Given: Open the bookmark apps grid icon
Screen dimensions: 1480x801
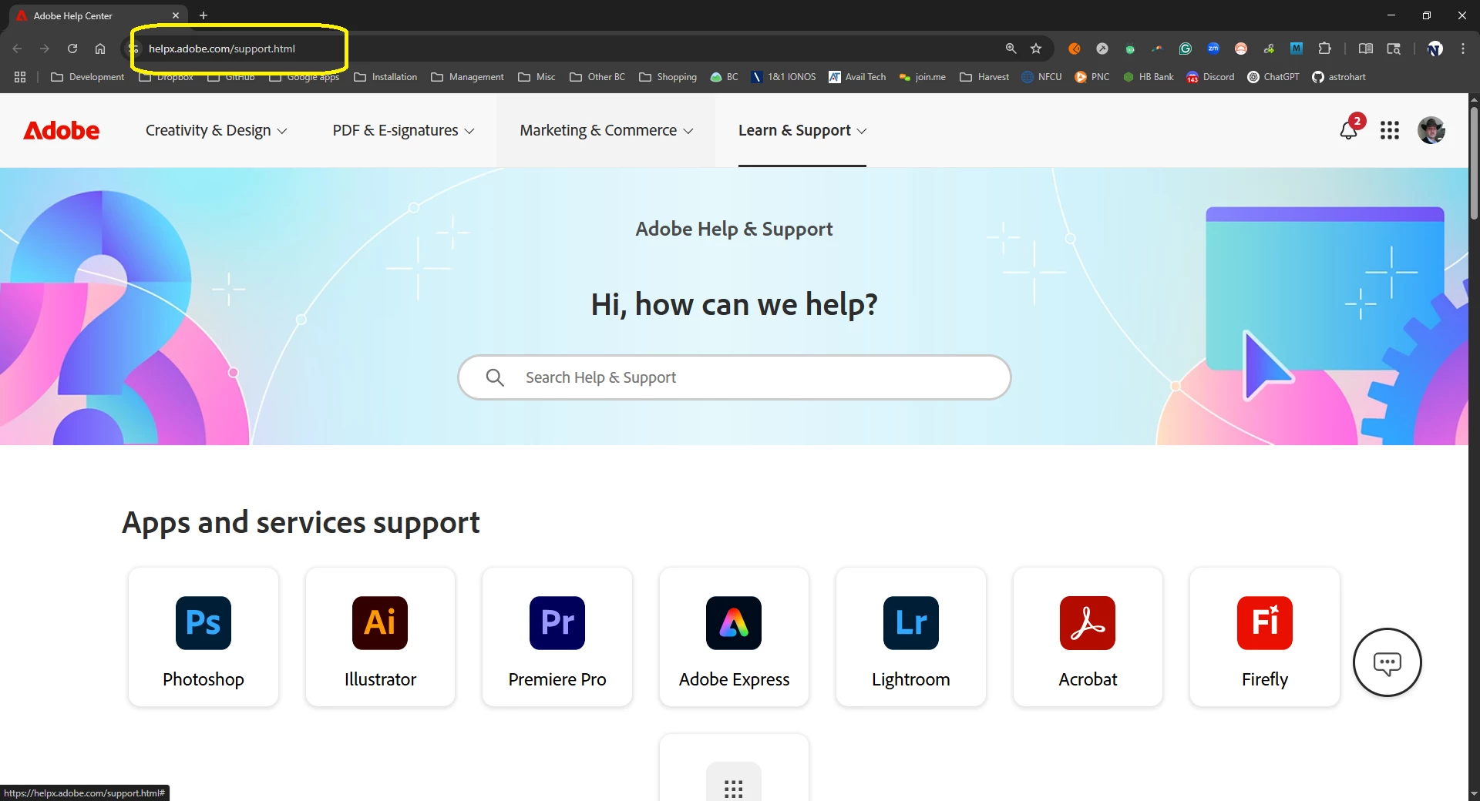Looking at the screenshot, I should pos(20,77).
